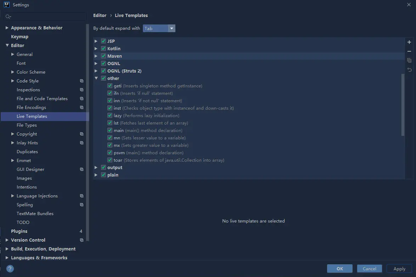Toggle the lazy initialization template checkbox
Screen dimensions: 416x277
[x=110, y=115]
